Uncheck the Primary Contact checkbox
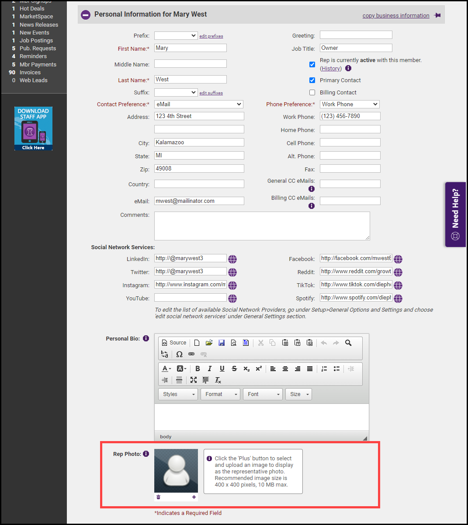The height and width of the screenshot is (525, 468). click(312, 80)
